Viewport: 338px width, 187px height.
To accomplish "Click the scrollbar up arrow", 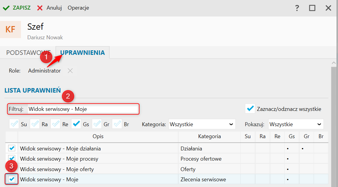I will [x=334, y=63].
